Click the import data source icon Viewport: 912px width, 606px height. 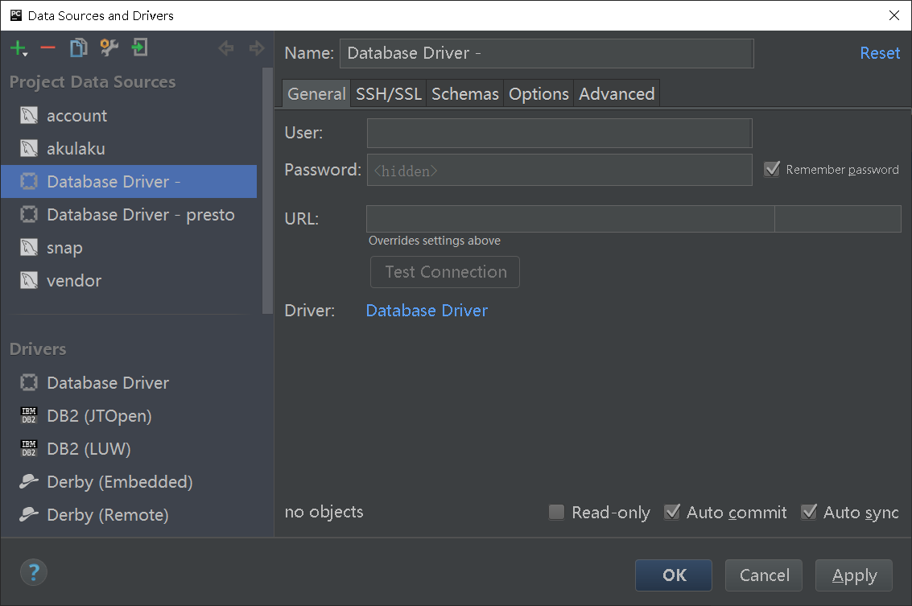click(138, 47)
